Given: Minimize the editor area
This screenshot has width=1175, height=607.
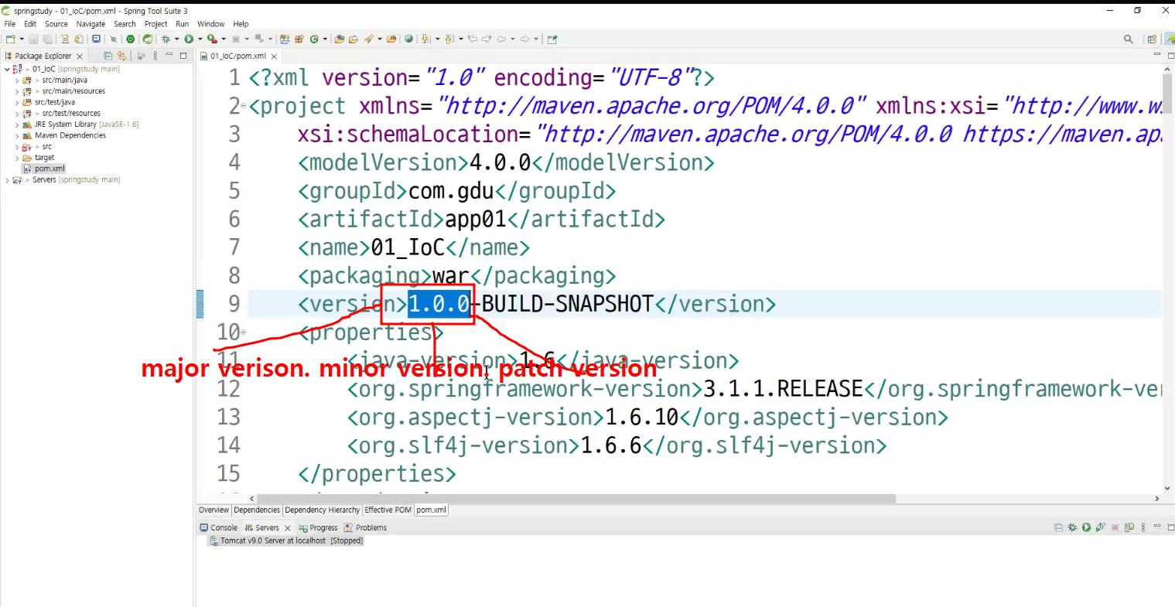Looking at the screenshot, I should (1157, 54).
